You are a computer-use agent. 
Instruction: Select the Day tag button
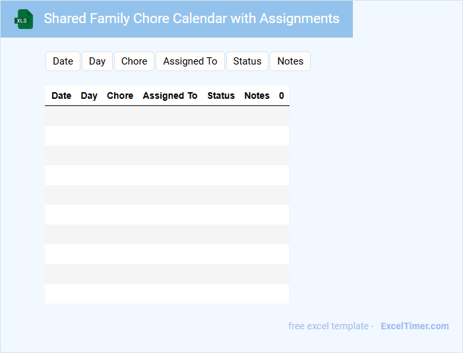point(97,61)
